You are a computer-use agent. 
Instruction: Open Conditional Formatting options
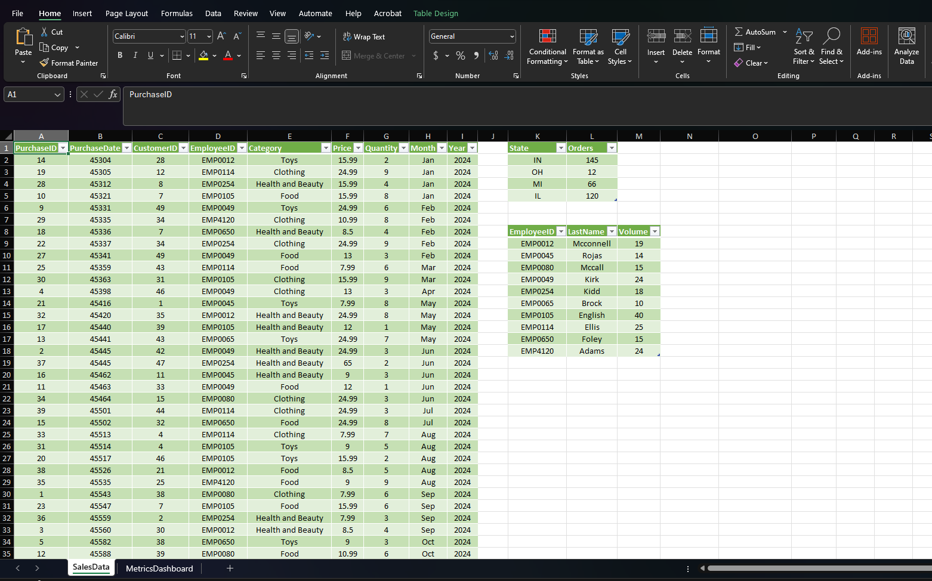click(x=547, y=48)
